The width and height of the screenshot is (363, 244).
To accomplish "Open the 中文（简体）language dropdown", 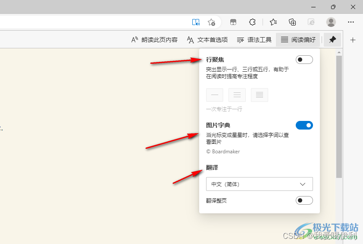I will pyautogui.click(x=259, y=184).
